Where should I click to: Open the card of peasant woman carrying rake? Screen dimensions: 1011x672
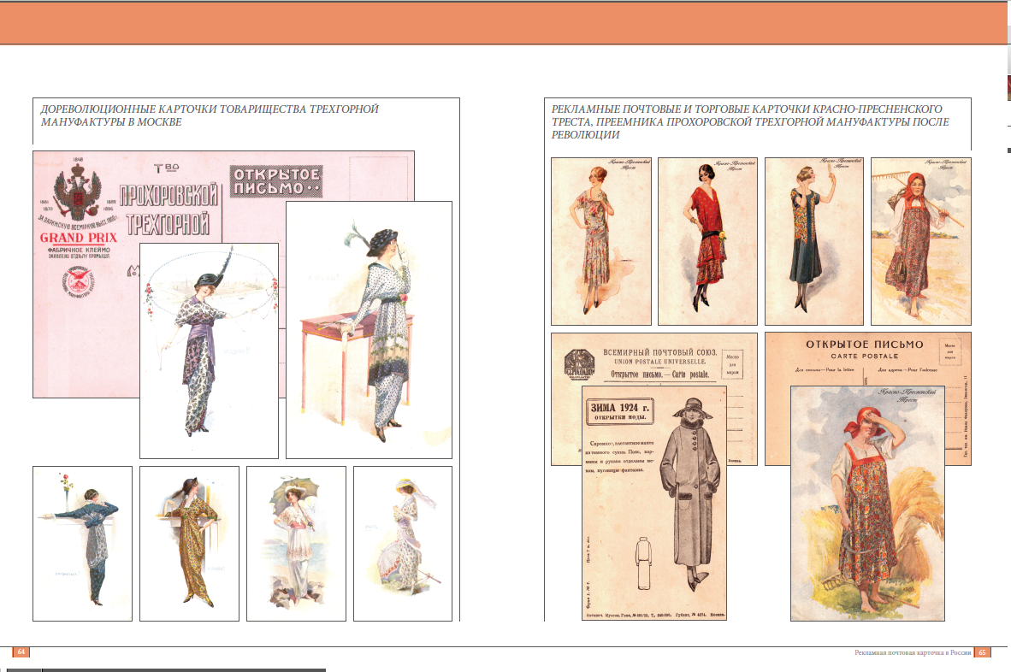[920, 242]
